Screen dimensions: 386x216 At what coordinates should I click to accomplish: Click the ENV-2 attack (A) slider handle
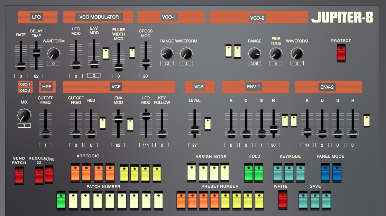(x=307, y=132)
